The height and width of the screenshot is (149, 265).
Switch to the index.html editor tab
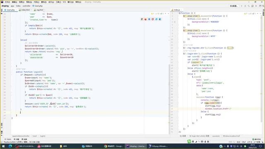pos(25,10)
